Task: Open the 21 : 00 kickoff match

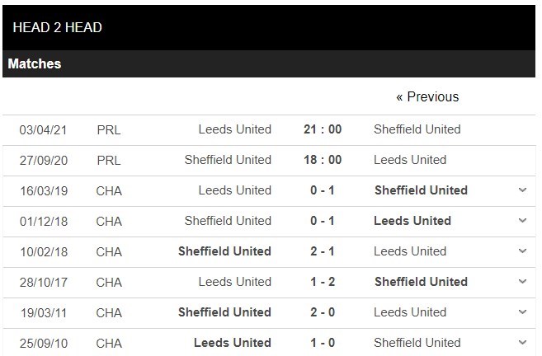Action: 322,129
